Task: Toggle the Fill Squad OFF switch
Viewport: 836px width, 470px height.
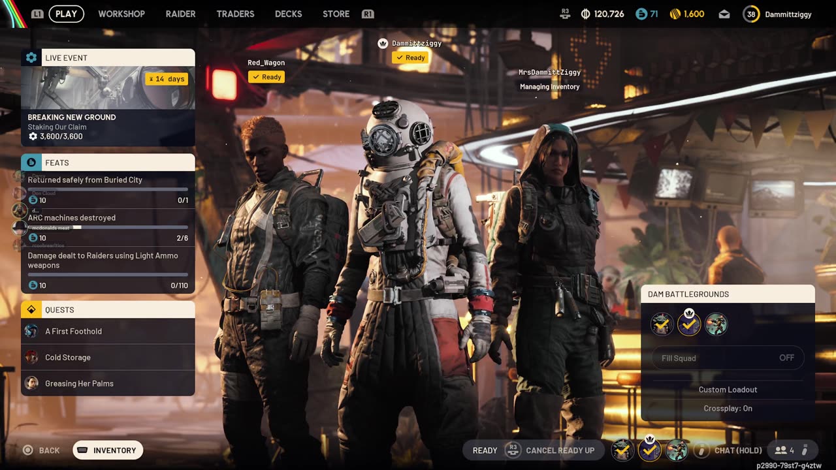Action: (x=728, y=358)
